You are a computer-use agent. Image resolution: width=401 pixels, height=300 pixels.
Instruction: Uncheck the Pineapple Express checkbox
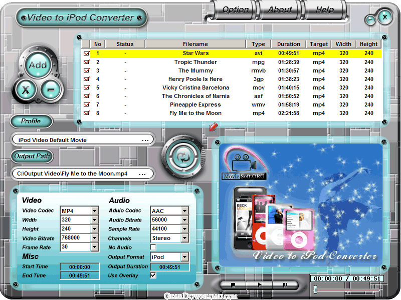click(87, 104)
